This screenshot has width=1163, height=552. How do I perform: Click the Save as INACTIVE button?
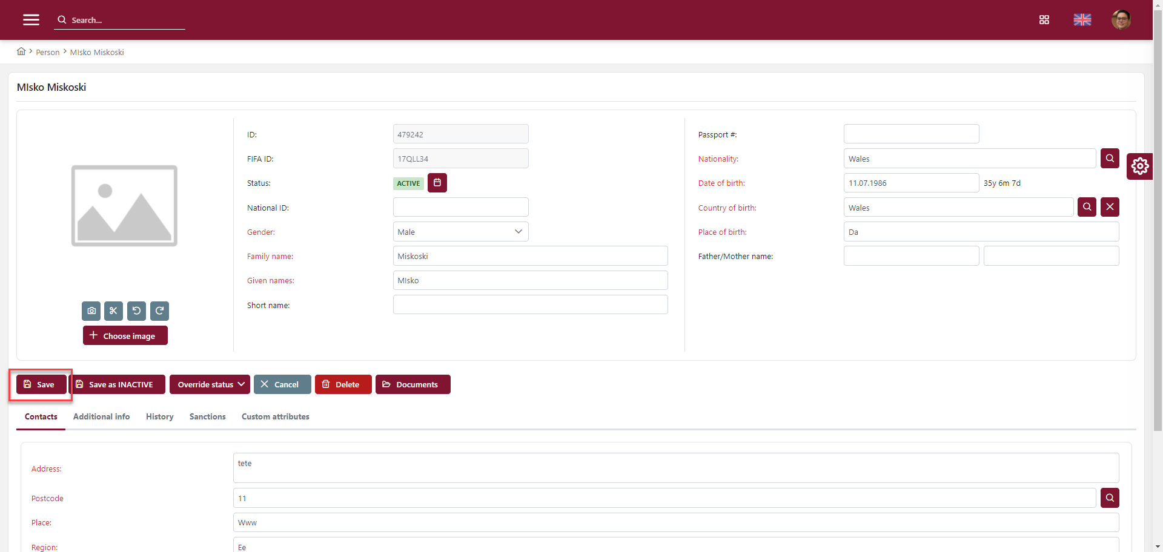(x=118, y=384)
